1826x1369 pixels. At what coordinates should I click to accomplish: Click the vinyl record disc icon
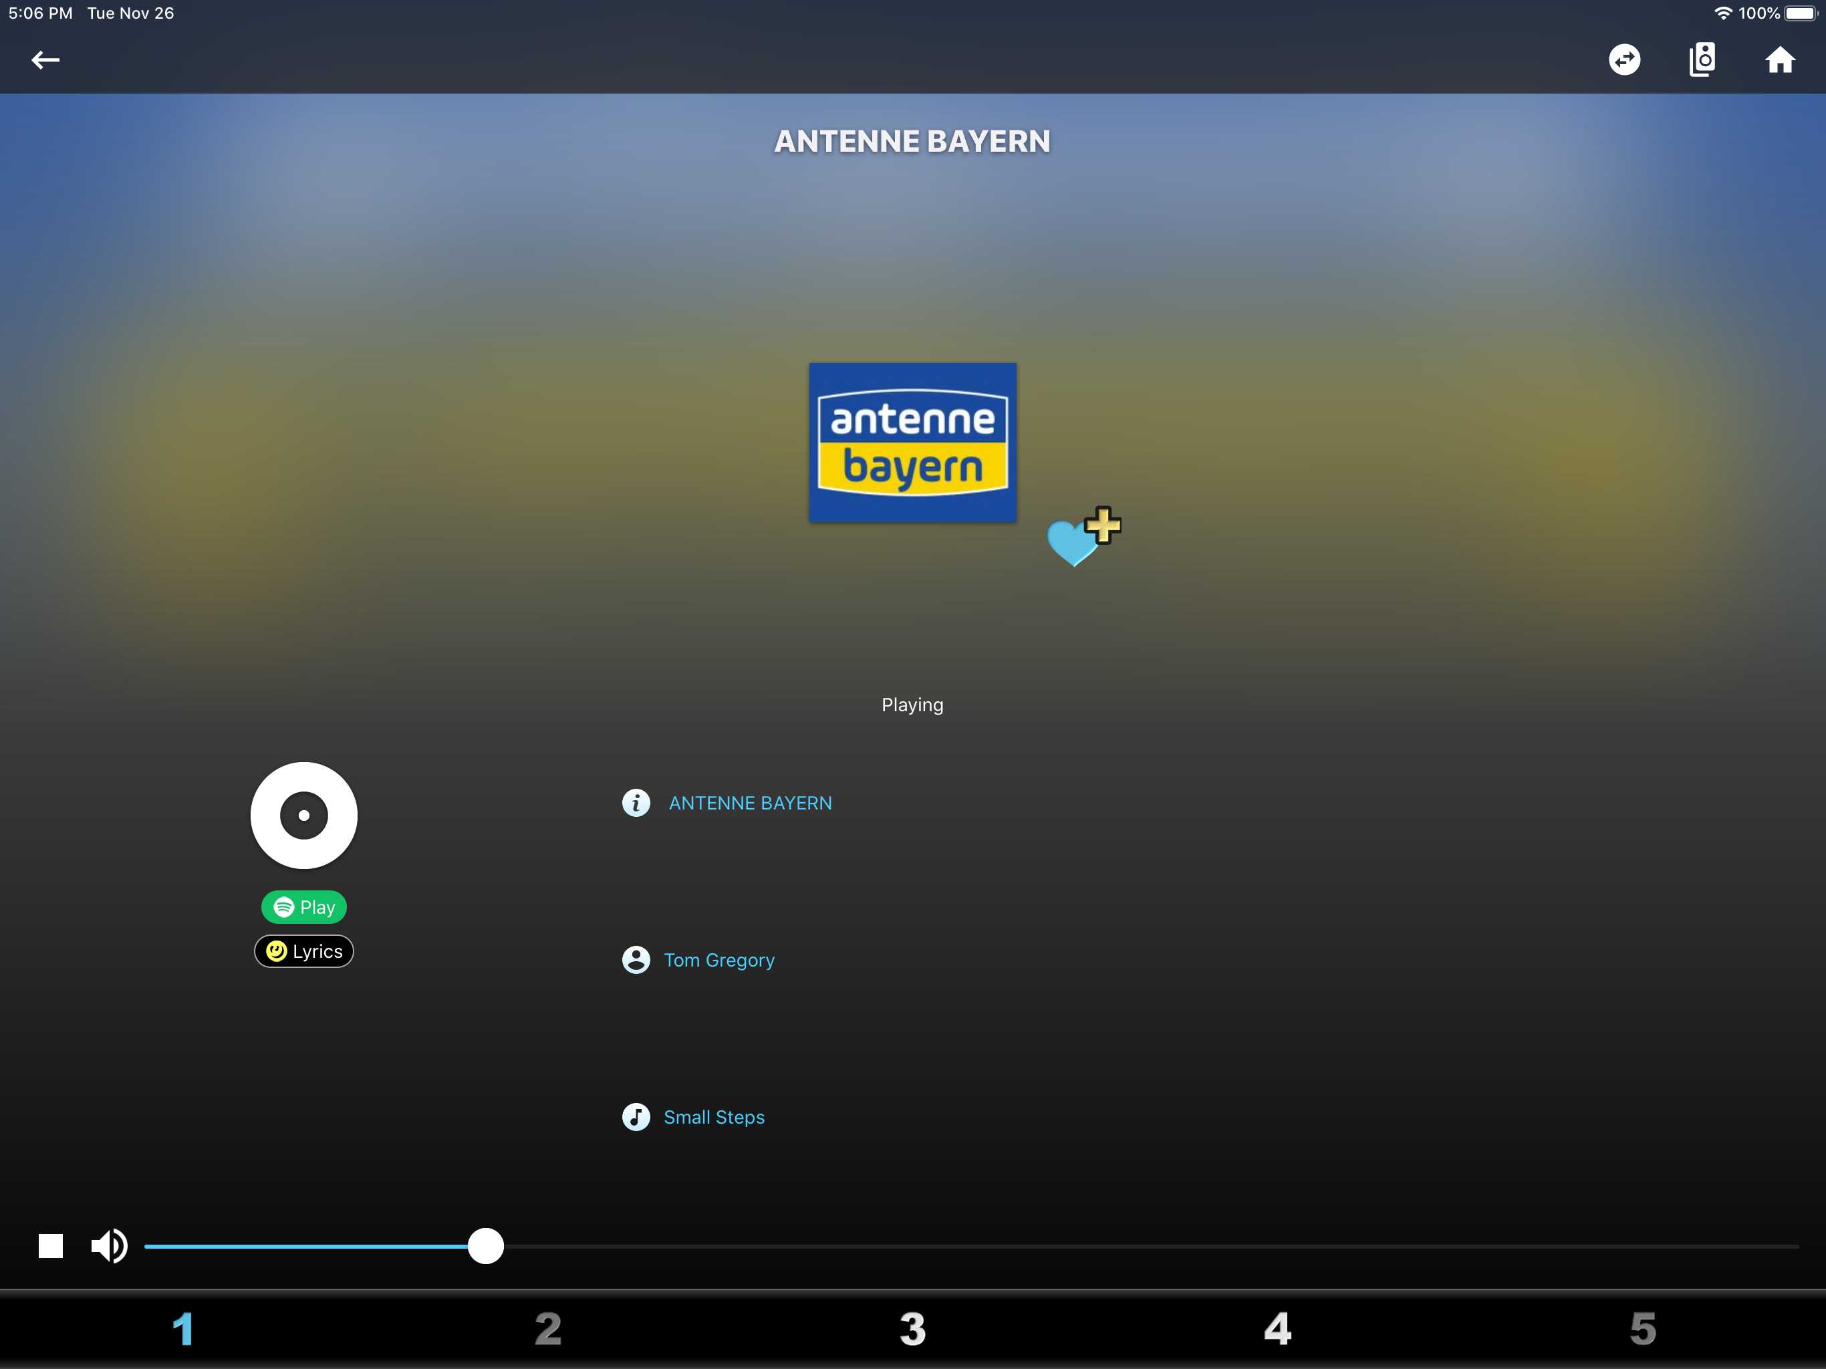(x=304, y=815)
